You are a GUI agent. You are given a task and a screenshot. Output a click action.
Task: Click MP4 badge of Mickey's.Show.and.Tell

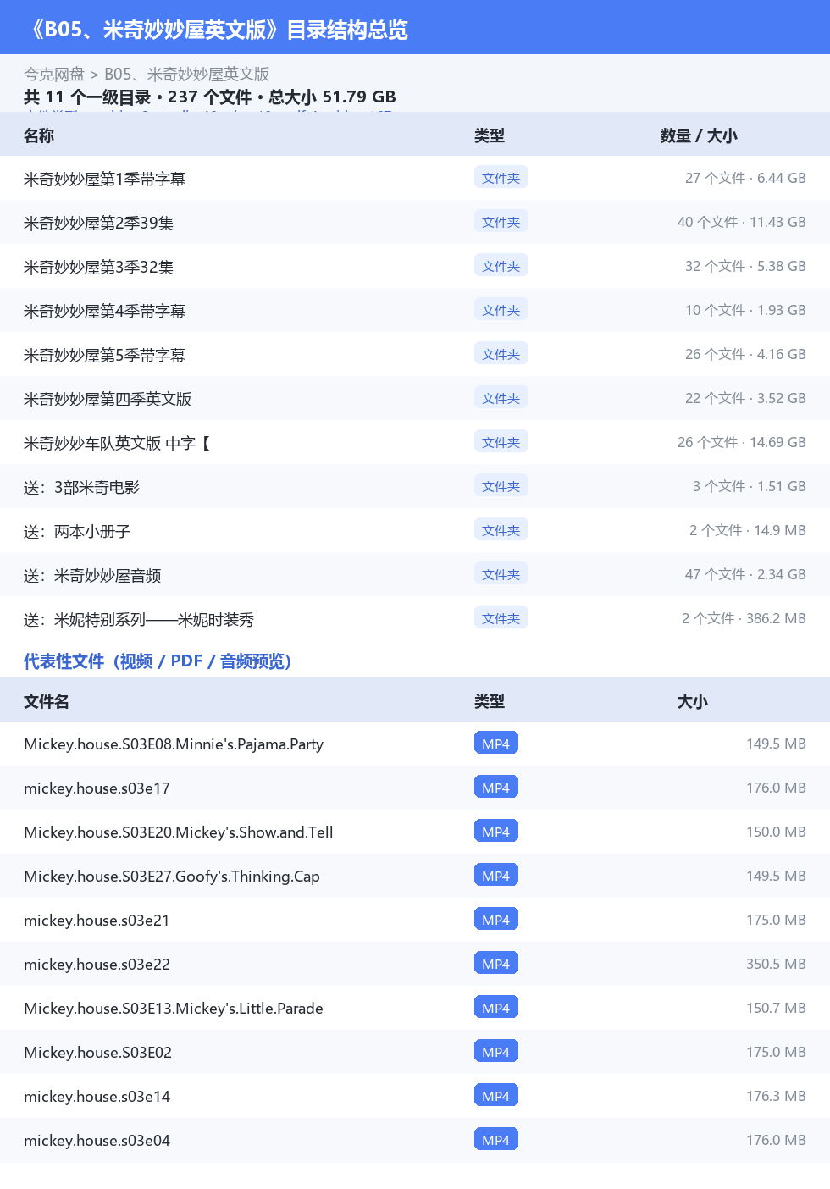coord(496,831)
